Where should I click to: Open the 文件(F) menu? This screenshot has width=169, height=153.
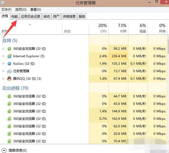6,10
